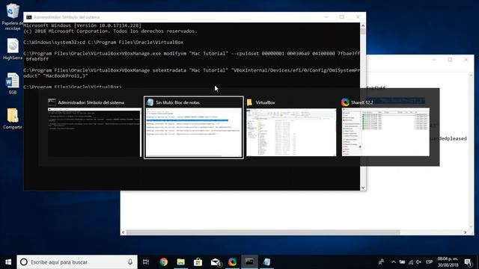
Task: Click scroll right arrow in Notepad window
Action: point(466,232)
